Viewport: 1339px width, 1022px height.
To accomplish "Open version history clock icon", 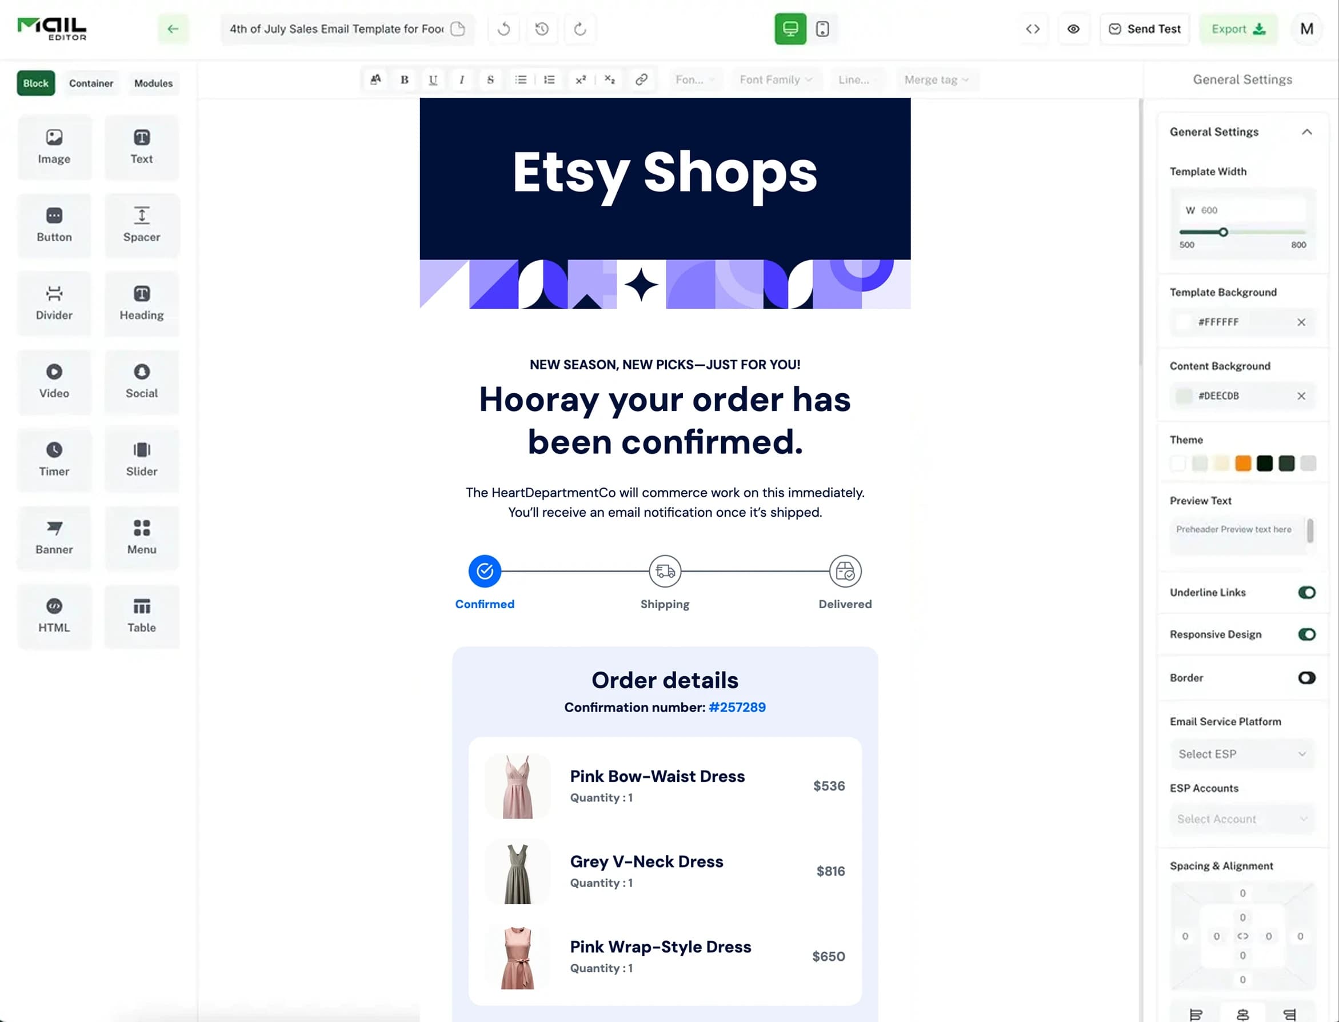I will tap(542, 29).
